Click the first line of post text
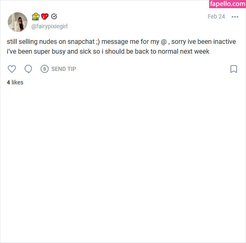The height and width of the screenshot is (243, 246). 121,42
